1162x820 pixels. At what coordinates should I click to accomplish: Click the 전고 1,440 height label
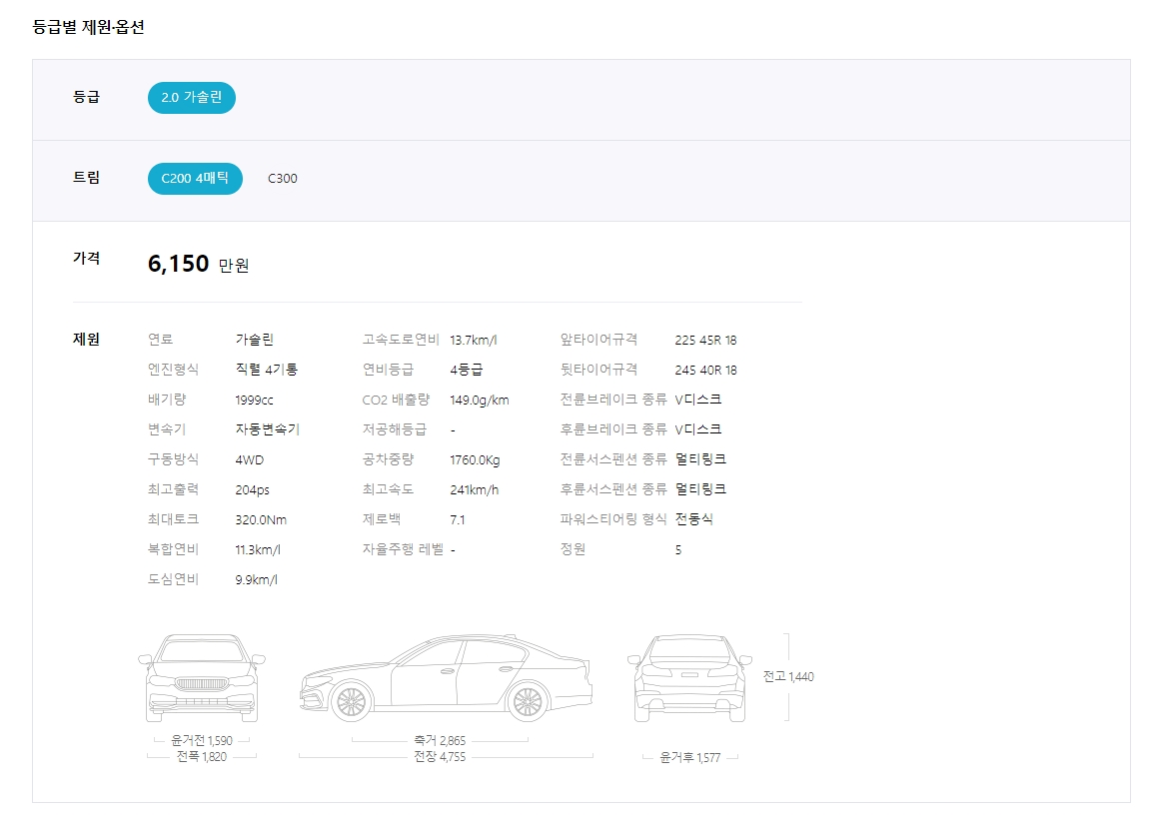(x=788, y=677)
